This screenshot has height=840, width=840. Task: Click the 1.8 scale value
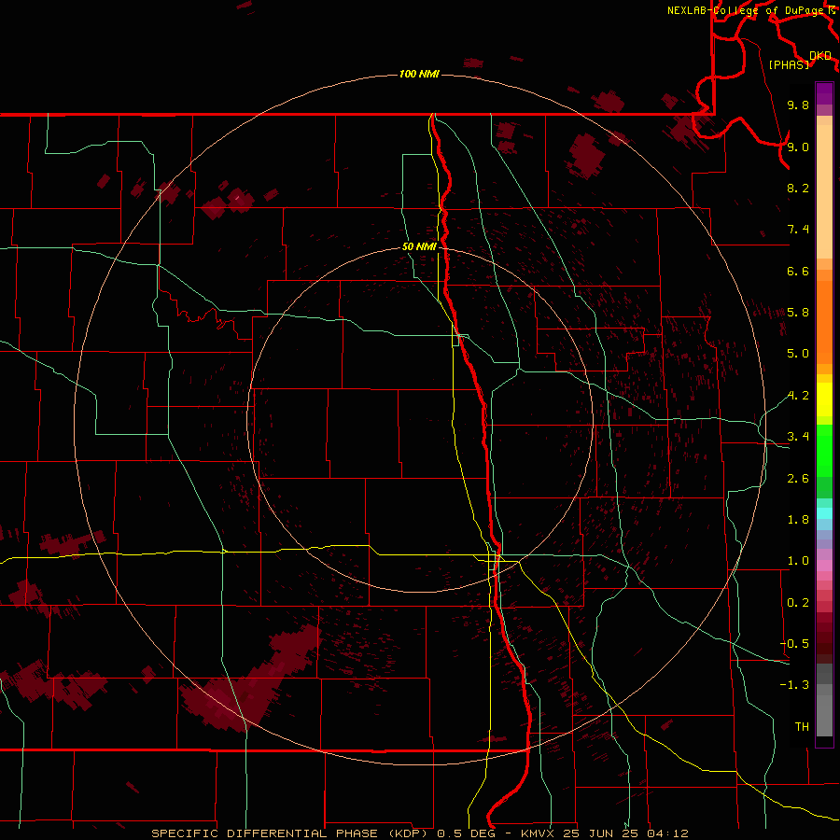pyautogui.click(x=798, y=520)
